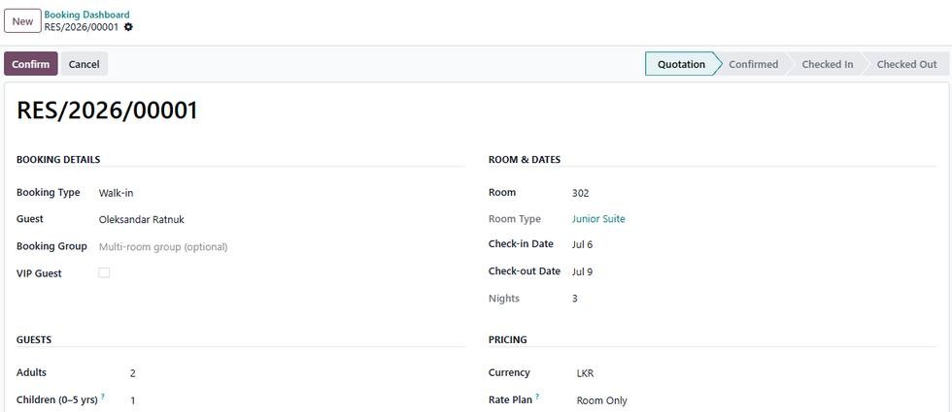Click the Booking Group label

pos(51,246)
